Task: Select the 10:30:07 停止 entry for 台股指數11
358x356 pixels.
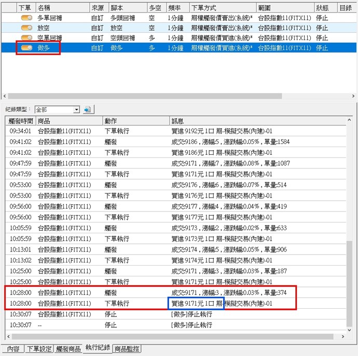Action: pos(176,314)
